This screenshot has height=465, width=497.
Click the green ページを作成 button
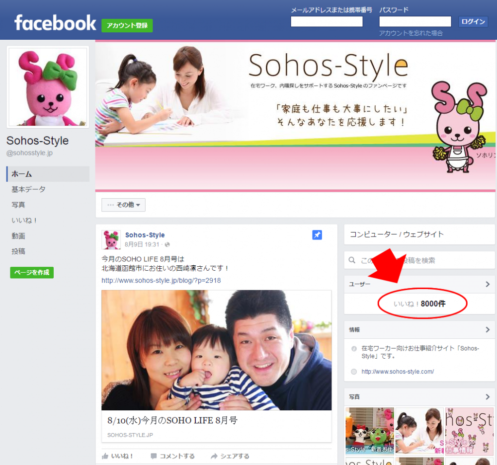32,272
